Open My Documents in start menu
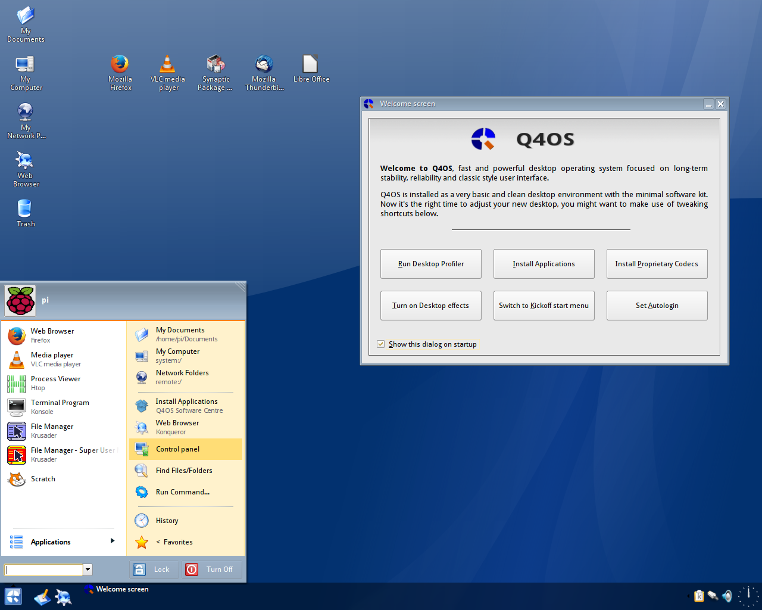This screenshot has width=762, height=610. [186, 334]
